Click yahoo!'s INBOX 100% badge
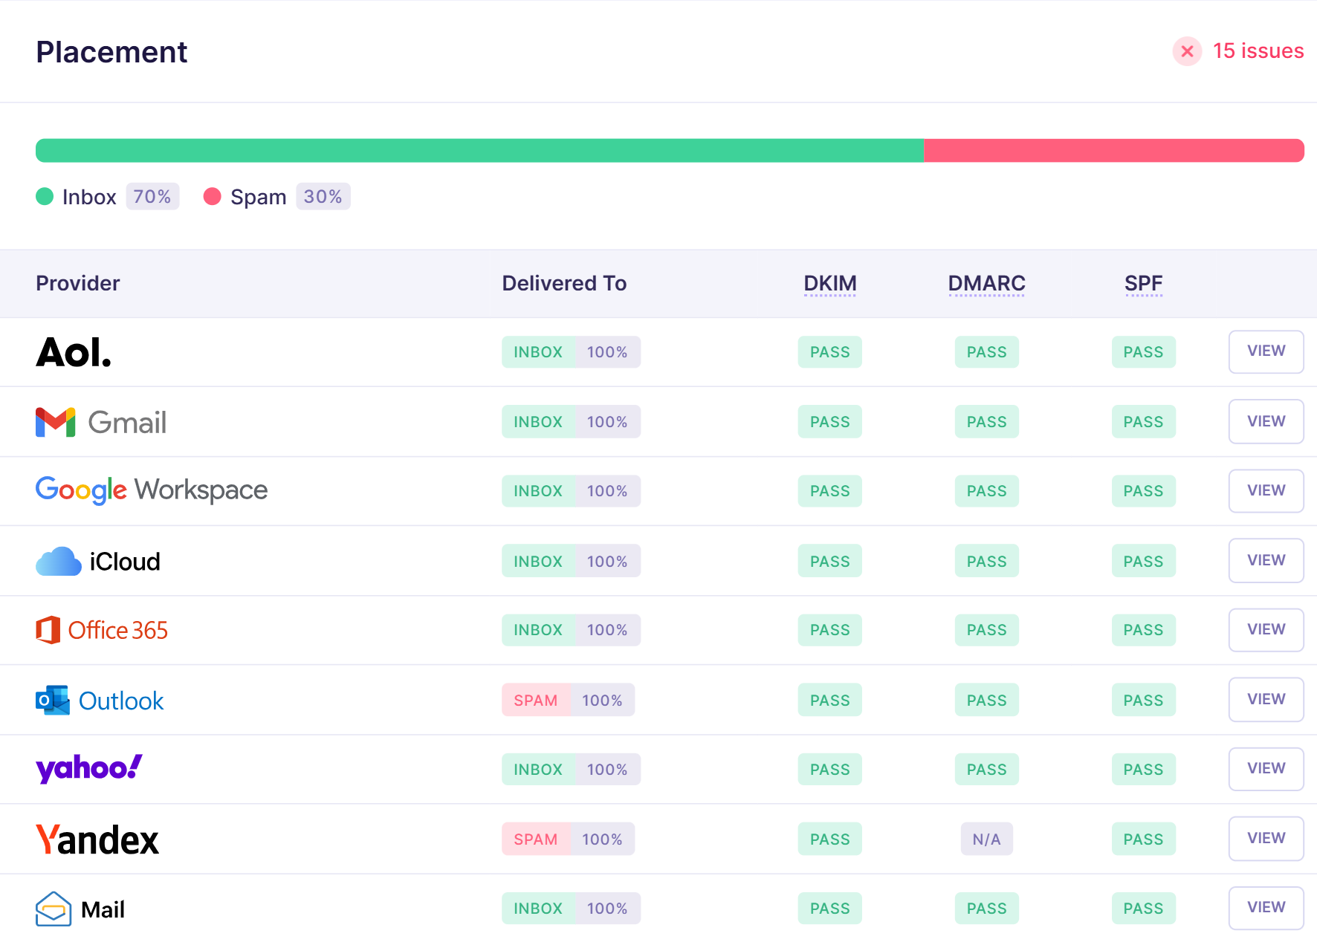 (571, 769)
